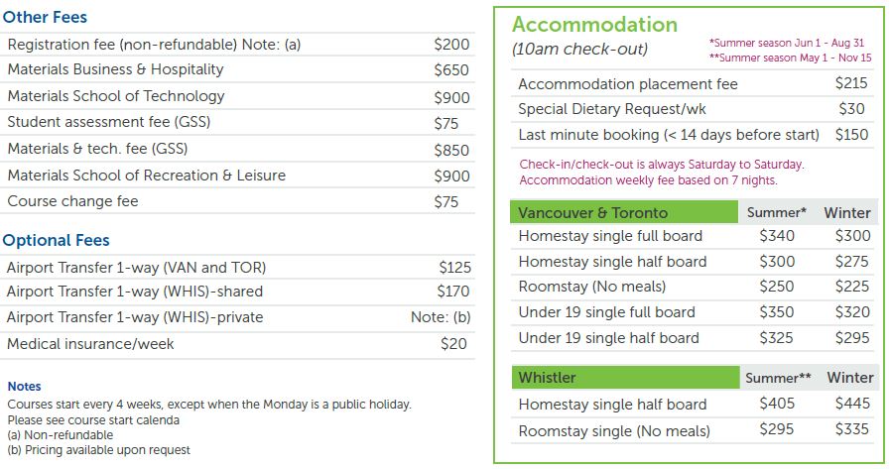Click the Optional Fees heading
This screenshot has height=469, width=889.
(x=56, y=241)
